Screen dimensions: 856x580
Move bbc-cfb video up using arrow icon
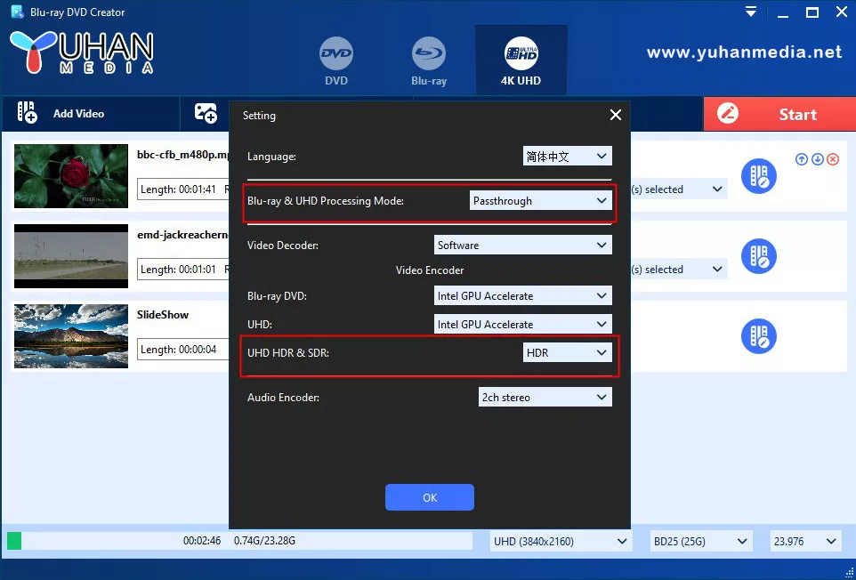(801, 158)
